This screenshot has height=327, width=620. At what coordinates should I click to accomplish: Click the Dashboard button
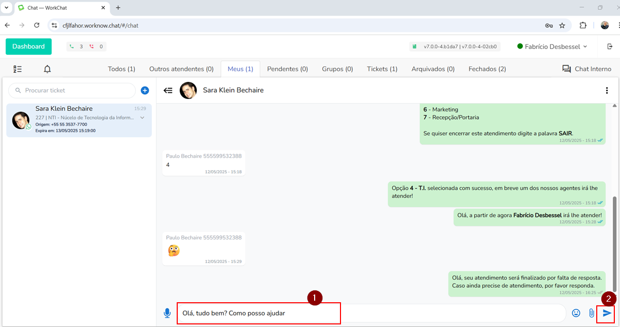pos(28,46)
